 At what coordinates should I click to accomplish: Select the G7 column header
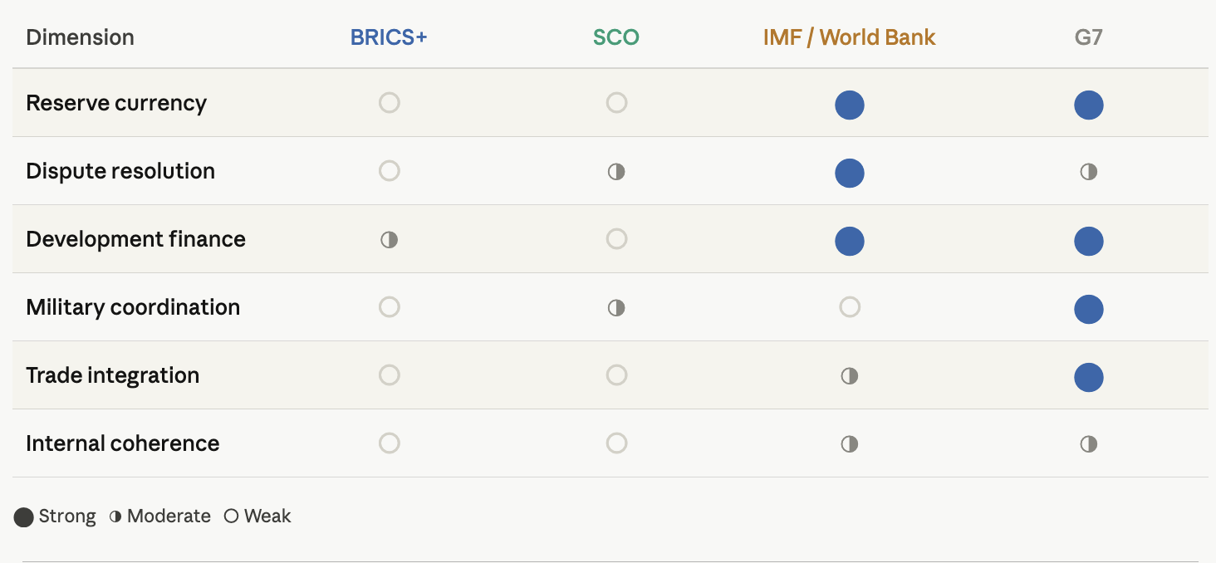coord(1088,37)
